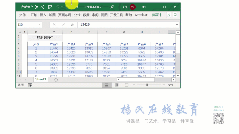
Task: Select row 7 header
Action: click(x=19, y=60)
